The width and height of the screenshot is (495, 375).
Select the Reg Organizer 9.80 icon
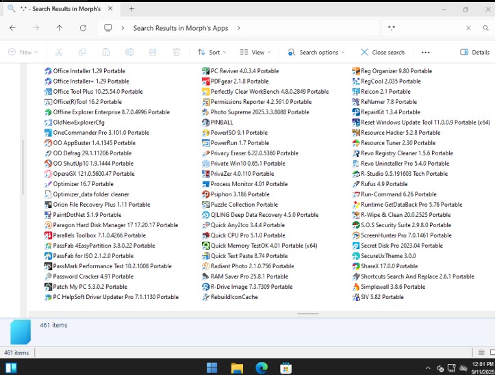pyautogui.click(x=356, y=71)
